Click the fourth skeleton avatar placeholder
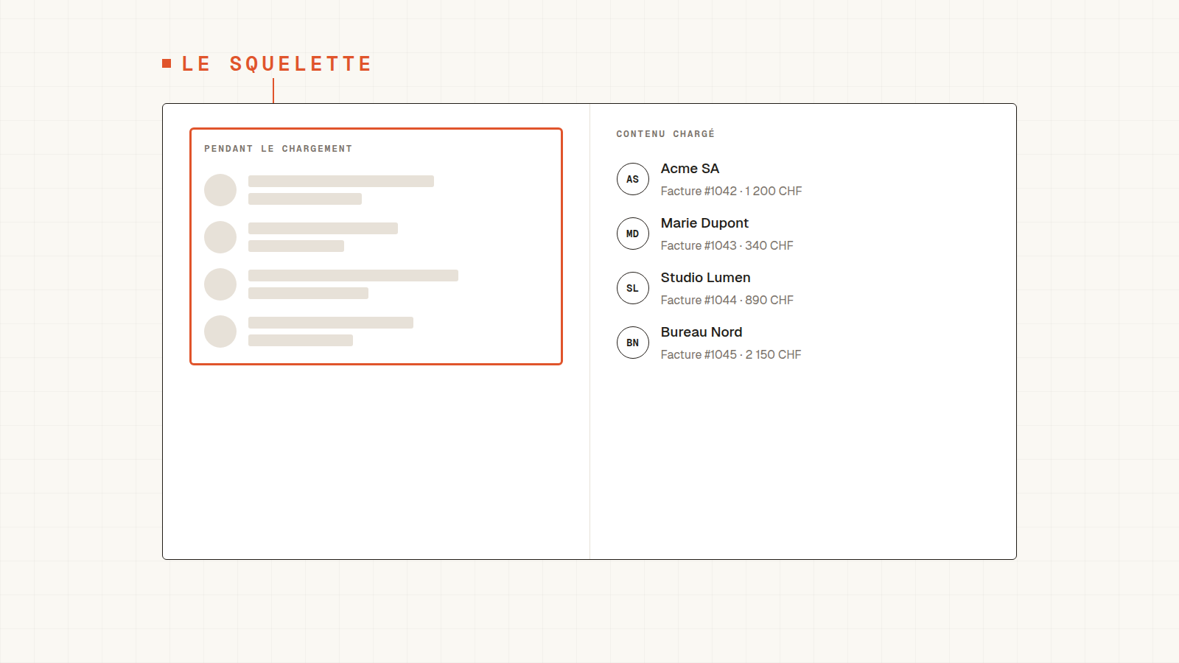1179x663 pixels. [220, 331]
